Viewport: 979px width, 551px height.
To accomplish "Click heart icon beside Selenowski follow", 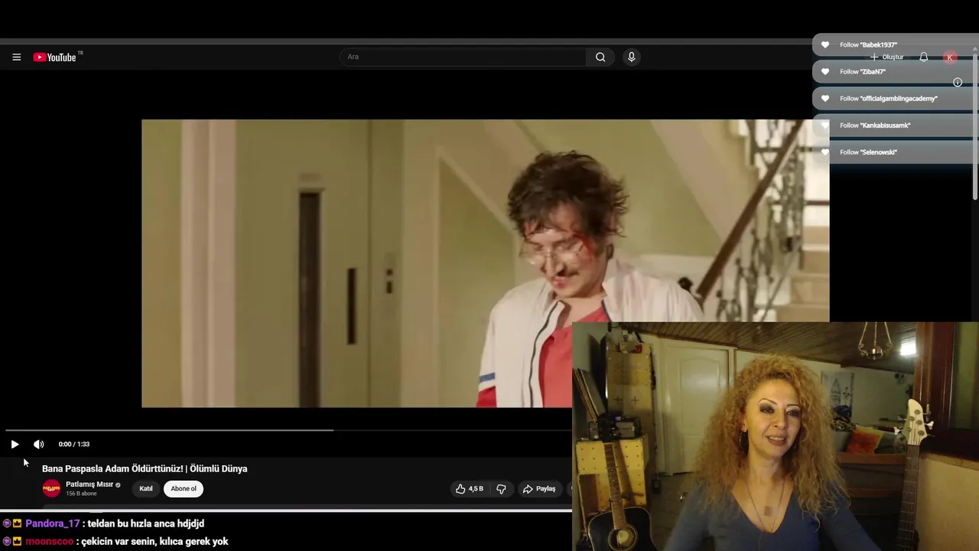I will click(x=825, y=152).
